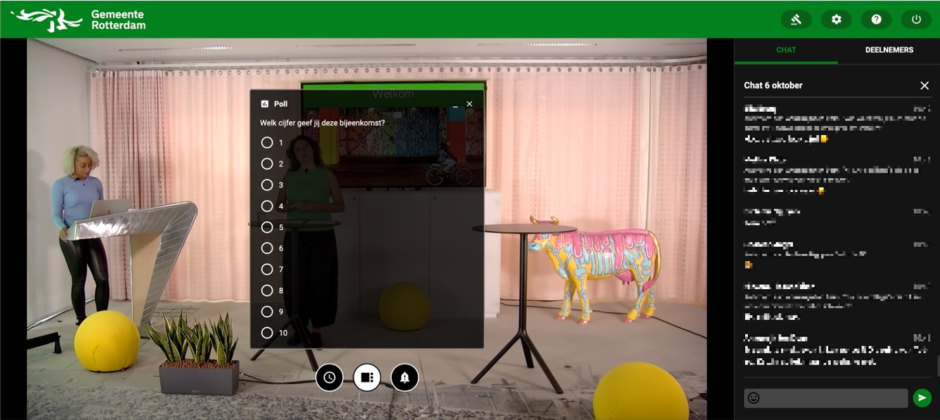Click the chat panel scrollbar

(x=937, y=366)
